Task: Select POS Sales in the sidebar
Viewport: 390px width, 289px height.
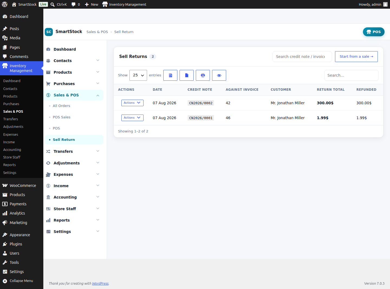Action: [x=61, y=117]
